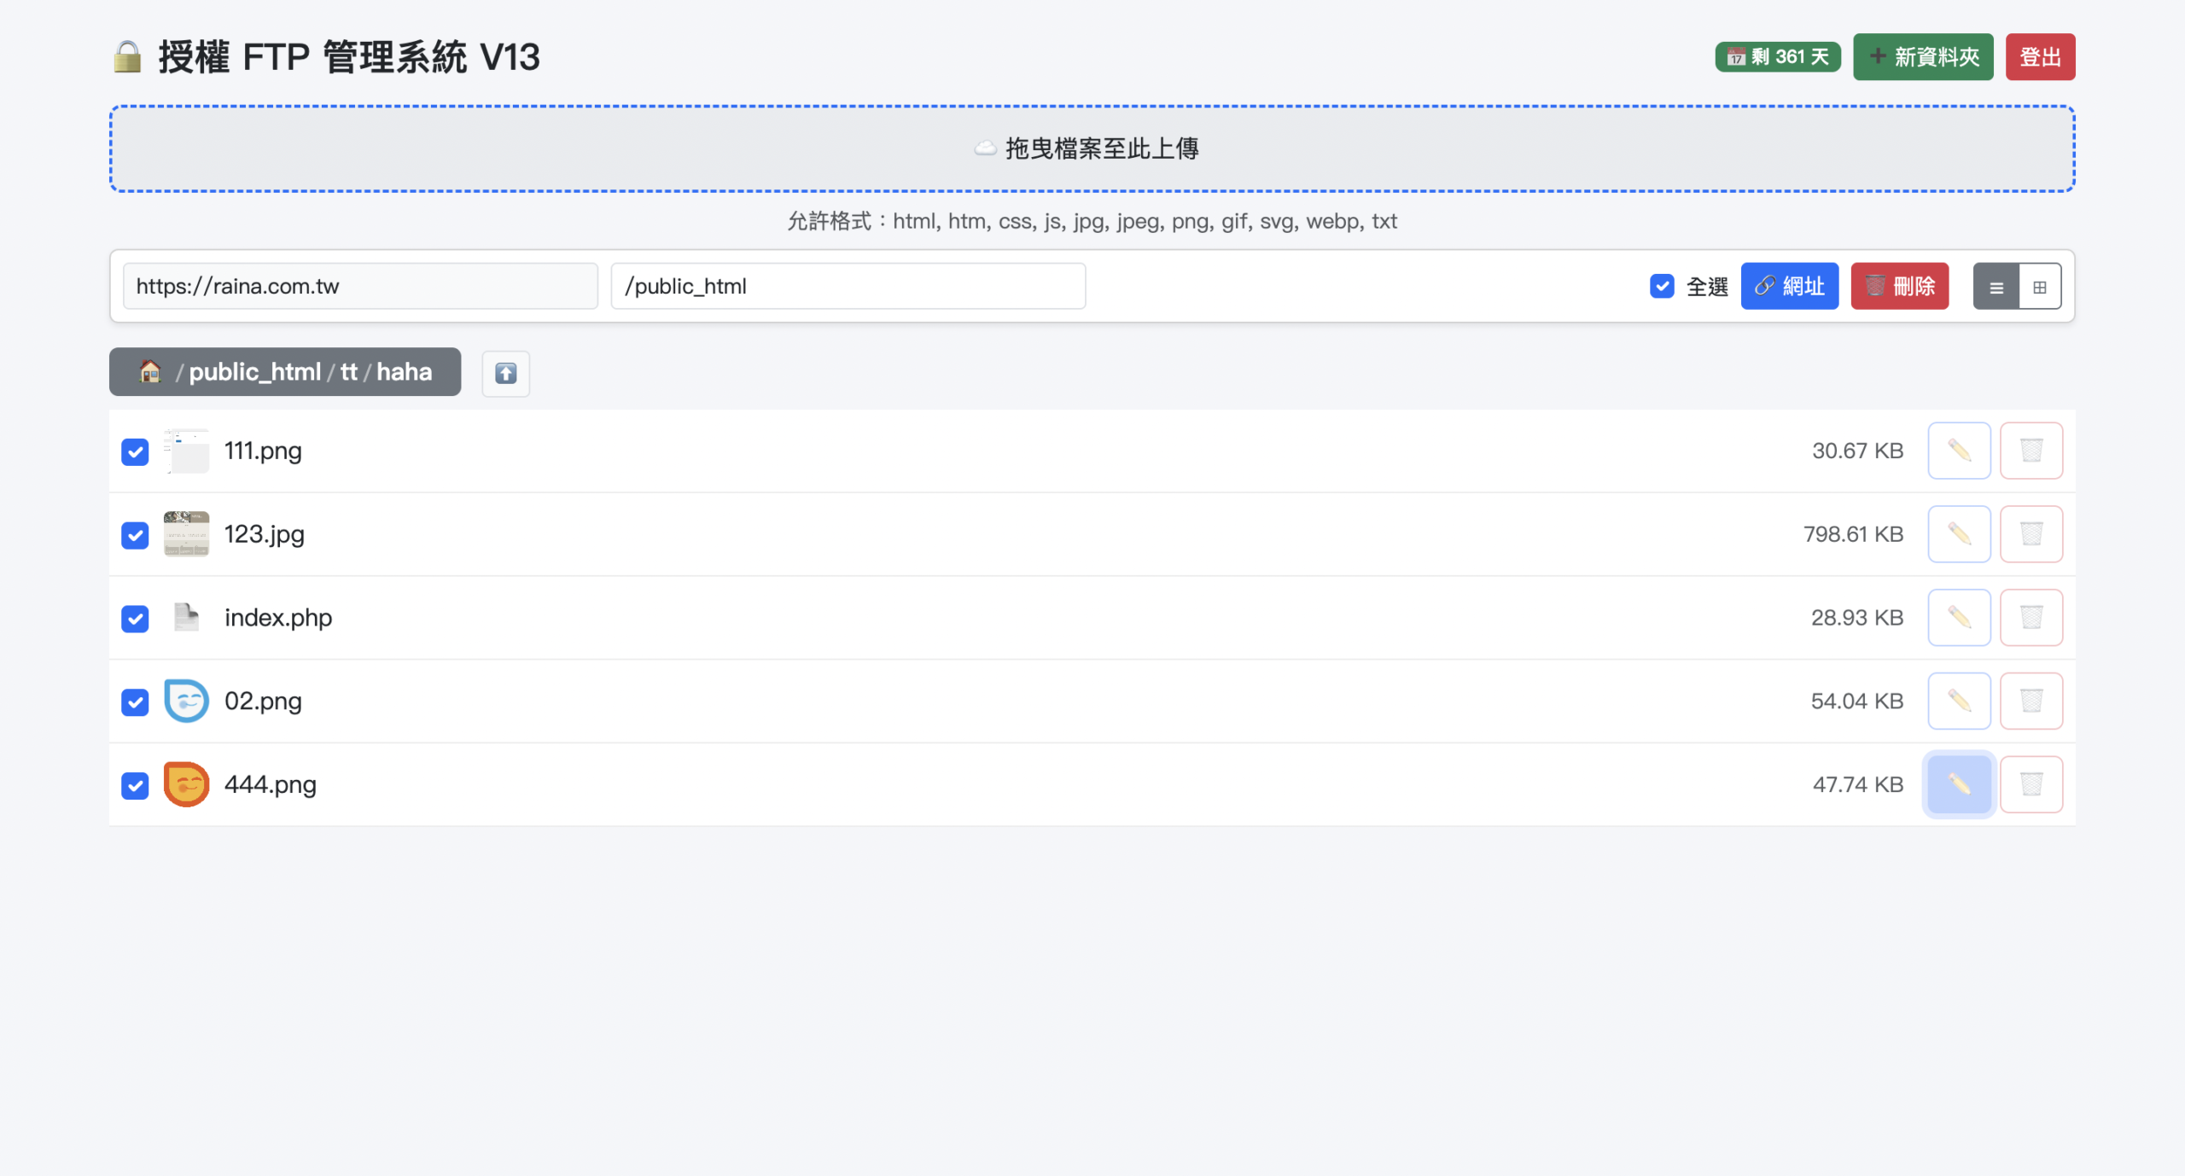Screen dimensions: 2185x1176
Task: Click the blue 網址 URL button
Action: pos(1789,286)
